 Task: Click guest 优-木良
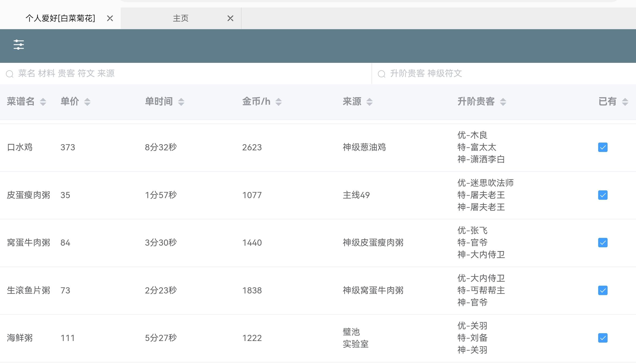click(472, 135)
